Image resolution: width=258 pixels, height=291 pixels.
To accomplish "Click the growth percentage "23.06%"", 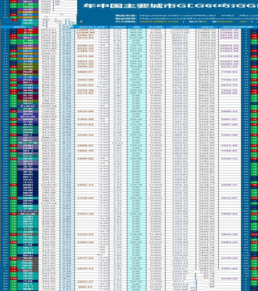I will pos(156,80).
